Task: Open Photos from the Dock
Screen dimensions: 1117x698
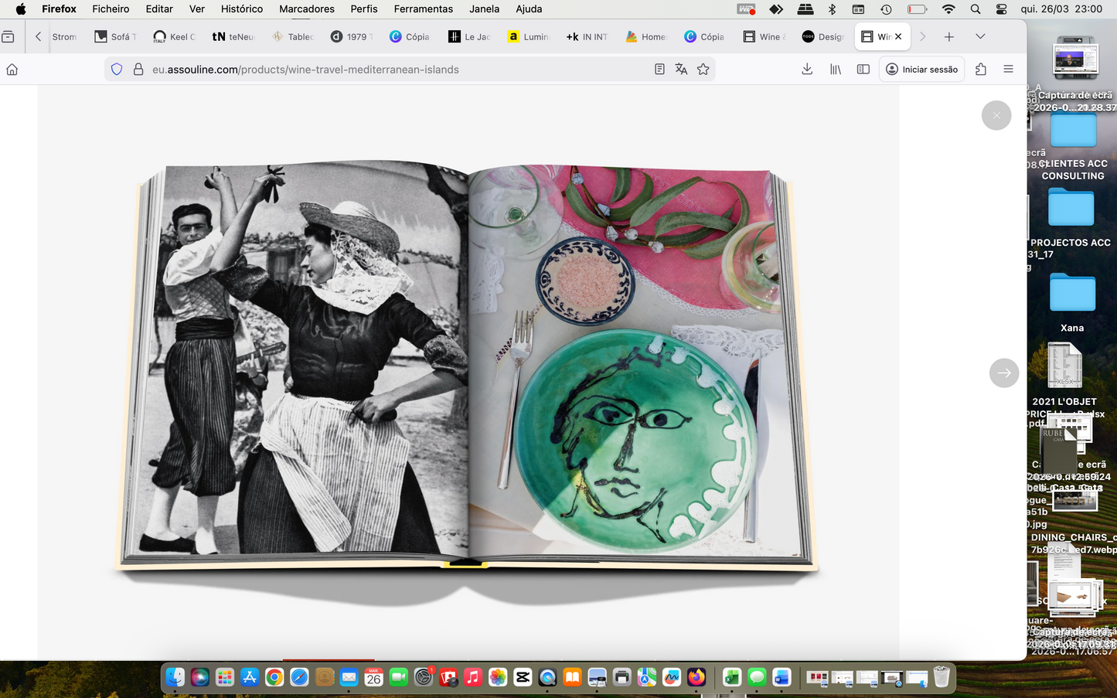Action: [498, 677]
